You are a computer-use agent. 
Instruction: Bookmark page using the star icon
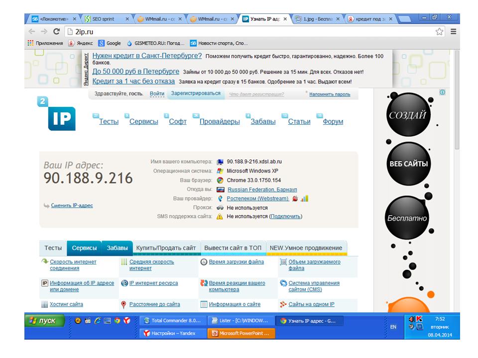tap(439, 32)
